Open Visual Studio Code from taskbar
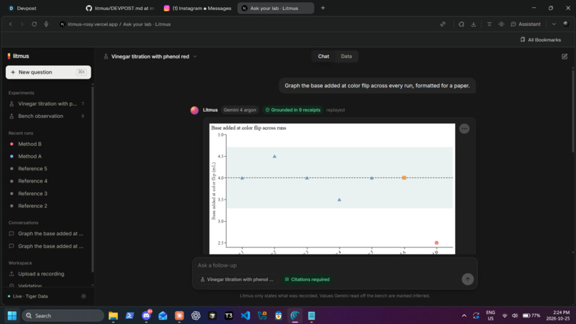Viewport: 576px width, 324px height. coord(245,315)
